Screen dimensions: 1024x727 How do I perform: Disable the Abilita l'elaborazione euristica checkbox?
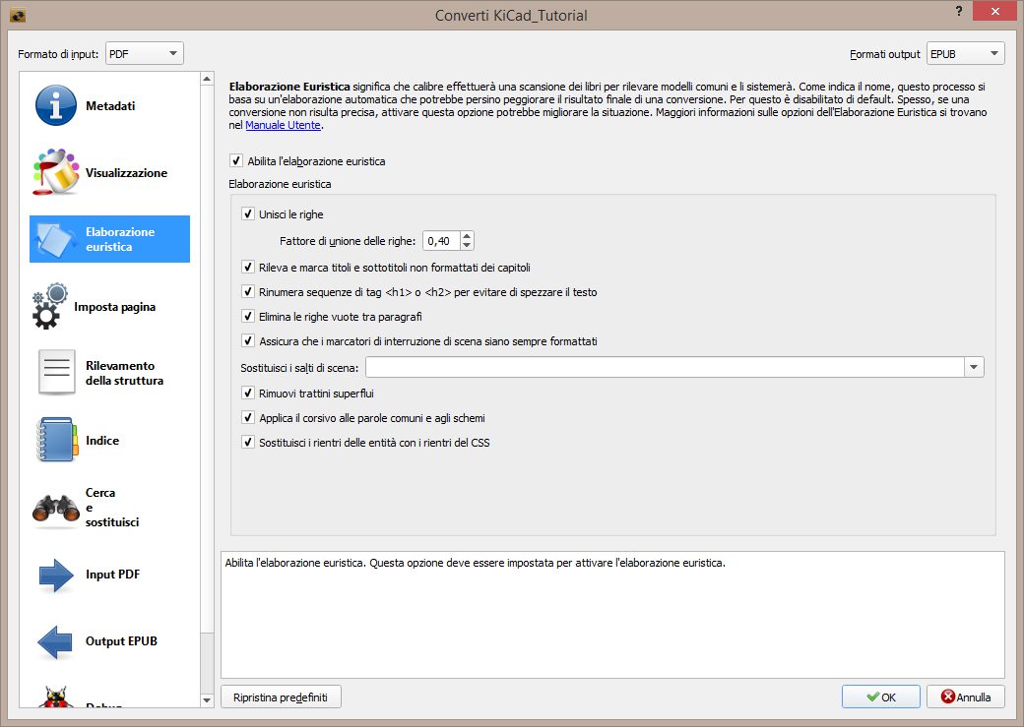point(235,160)
